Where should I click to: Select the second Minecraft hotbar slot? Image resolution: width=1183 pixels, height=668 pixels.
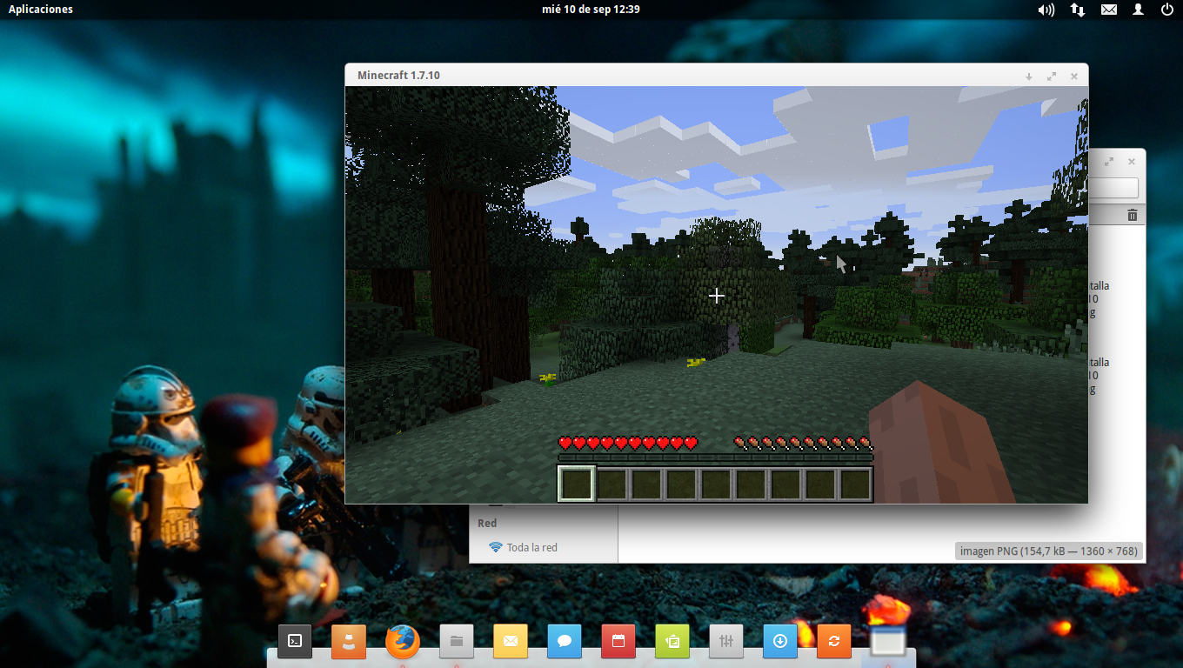click(612, 484)
